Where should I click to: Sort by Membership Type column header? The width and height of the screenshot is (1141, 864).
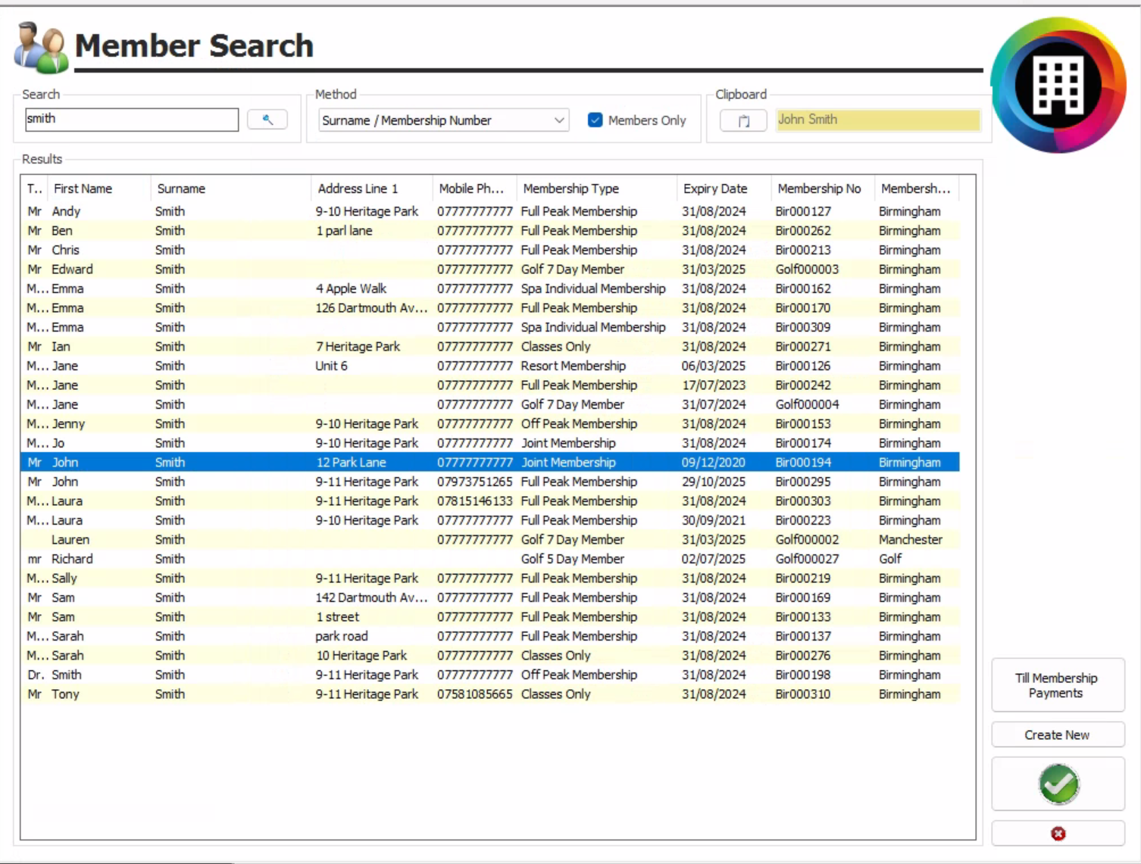596,189
